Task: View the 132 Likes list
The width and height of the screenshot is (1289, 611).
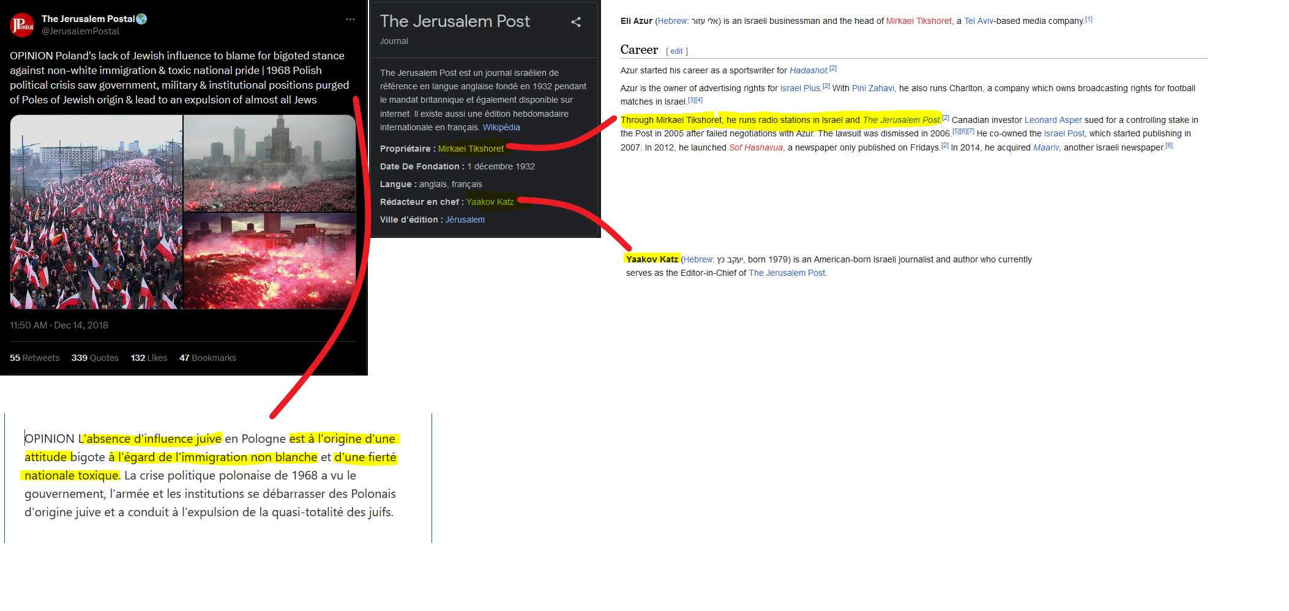Action: pos(149,358)
